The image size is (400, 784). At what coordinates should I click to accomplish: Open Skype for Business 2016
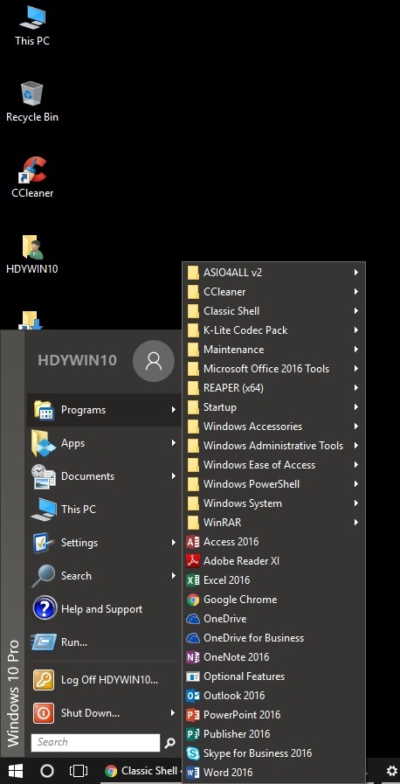[274, 753]
